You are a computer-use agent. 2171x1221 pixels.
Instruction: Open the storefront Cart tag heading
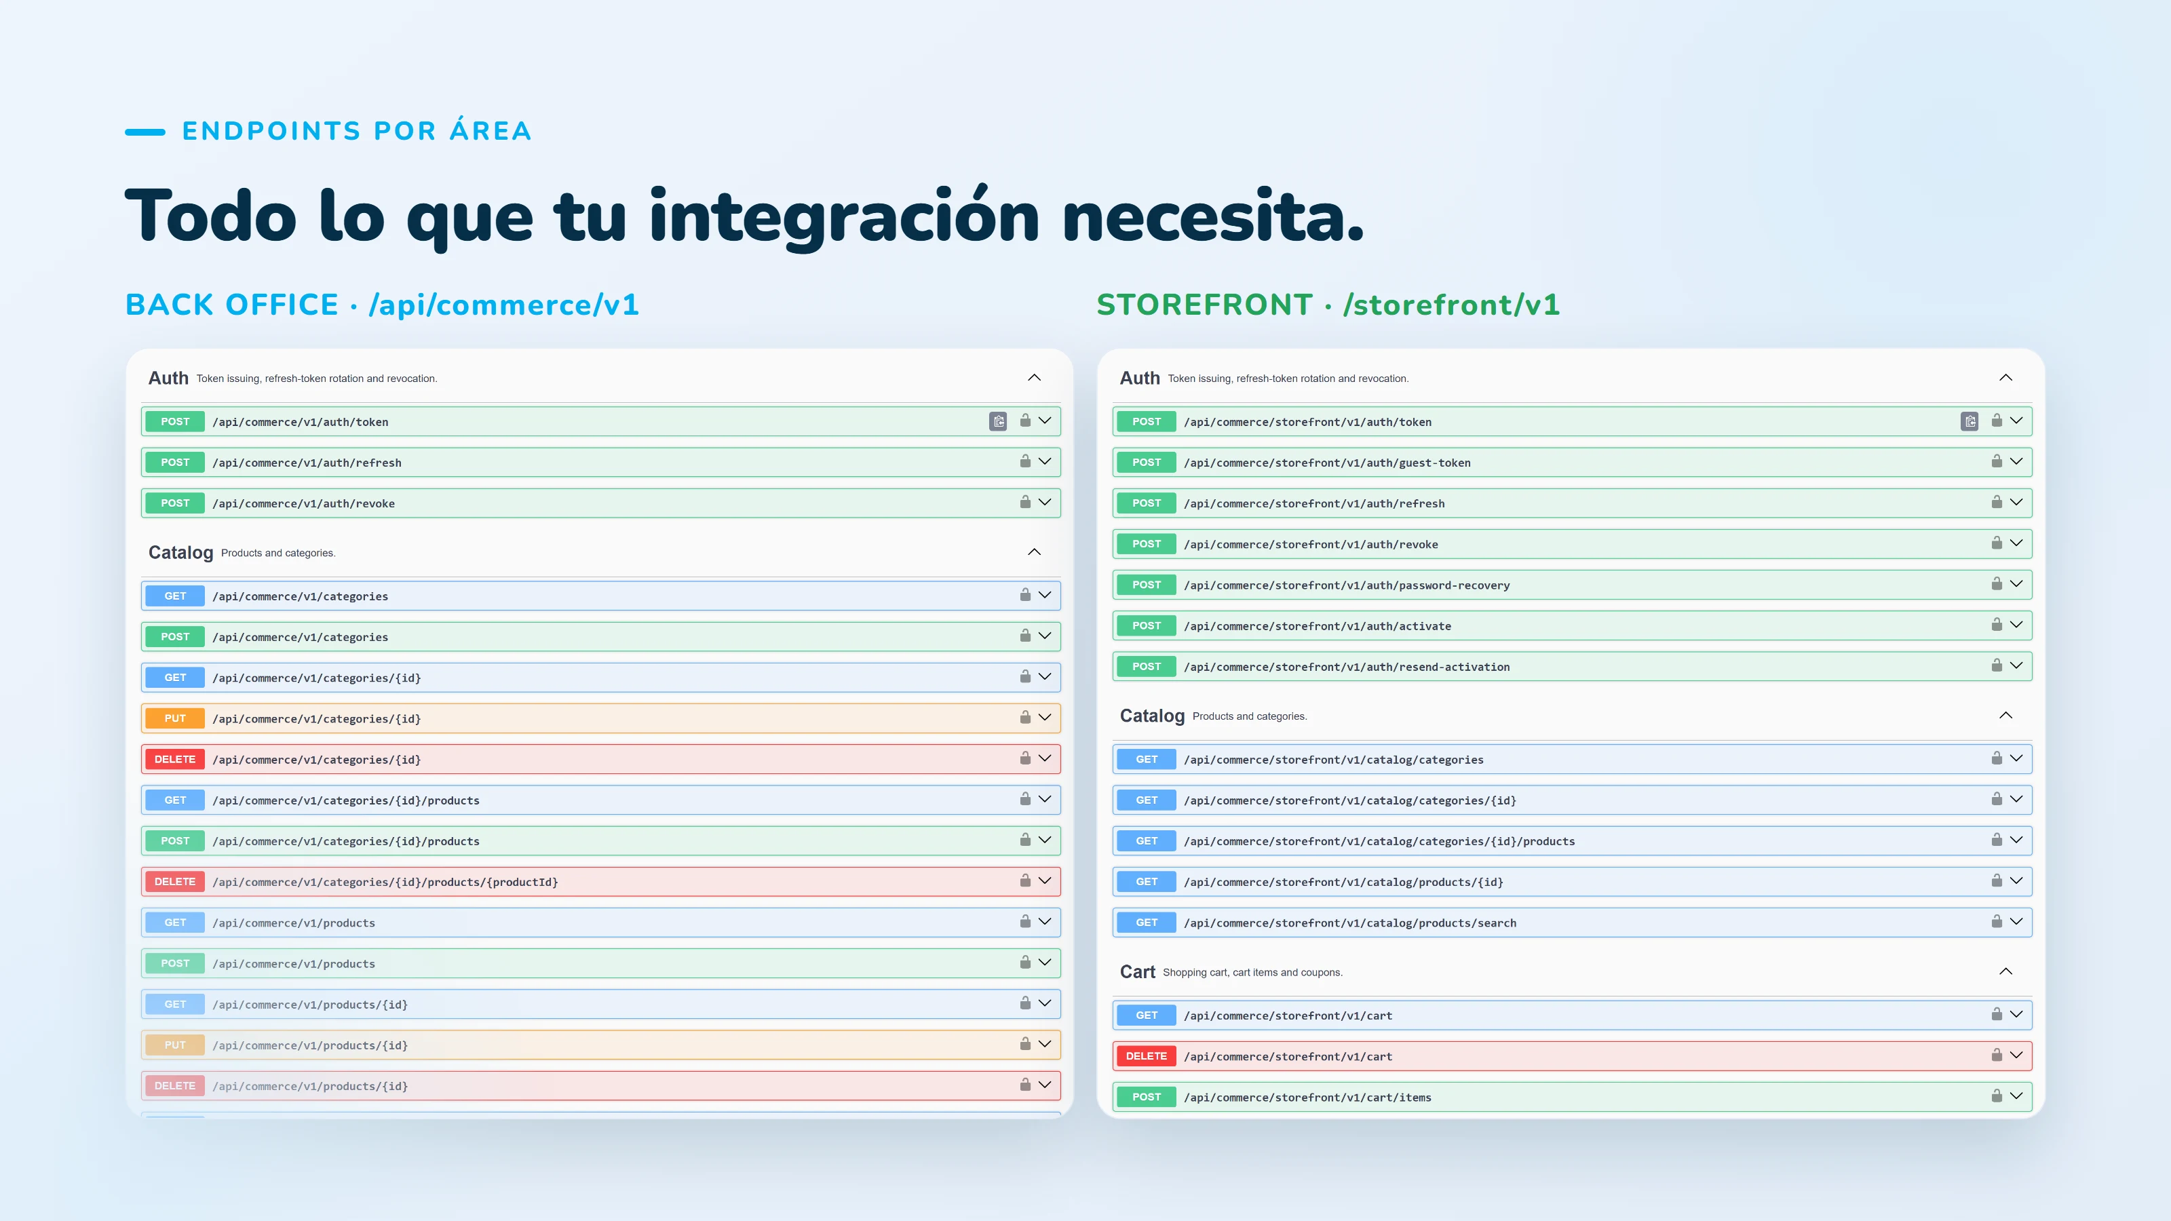tap(1137, 973)
